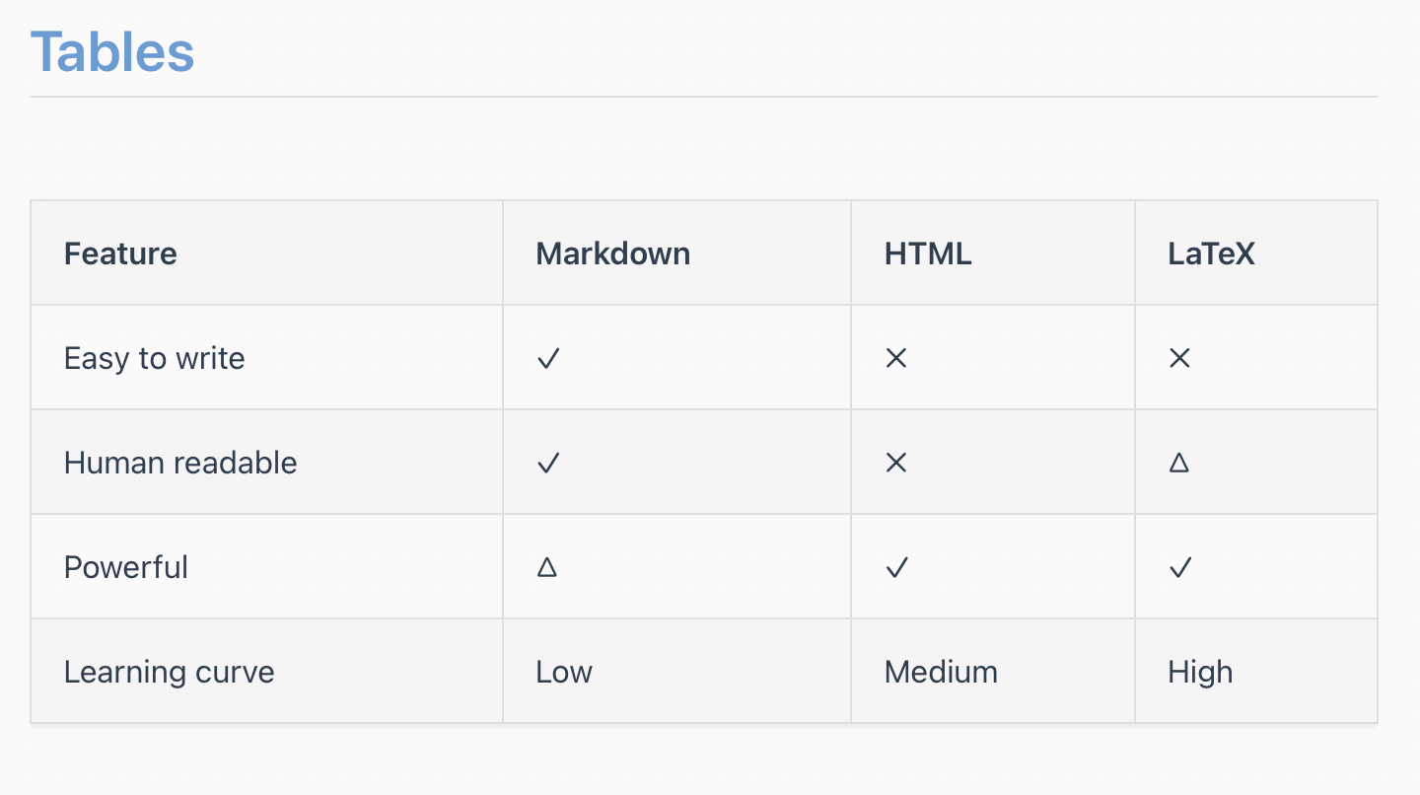Viewport: 1420px width, 795px height.
Task: Click the HTML check mark in Powerful row
Action: (896, 567)
